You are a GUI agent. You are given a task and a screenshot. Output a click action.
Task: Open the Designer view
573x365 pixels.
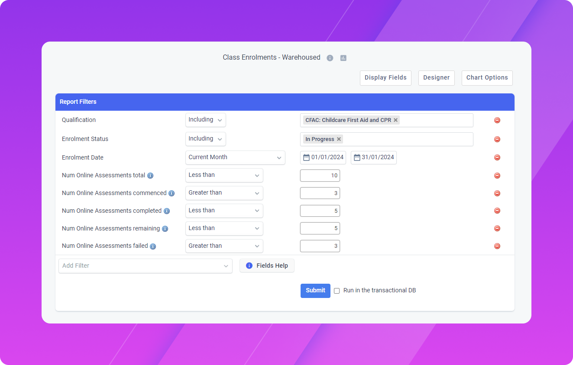pos(436,78)
